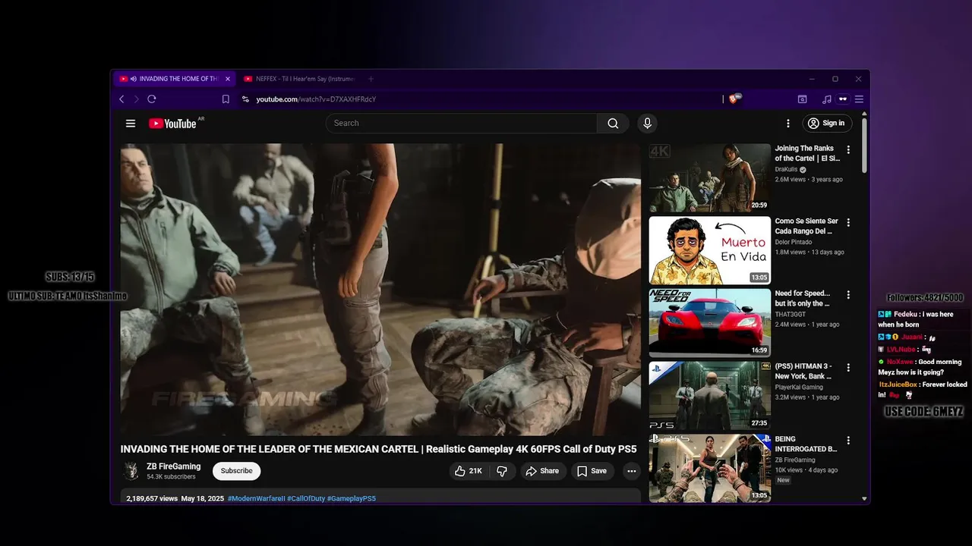Image resolution: width=972 pixels, height=546 pixels.
Task: Click the DraKulis channel name
Action: pos(785,170)
